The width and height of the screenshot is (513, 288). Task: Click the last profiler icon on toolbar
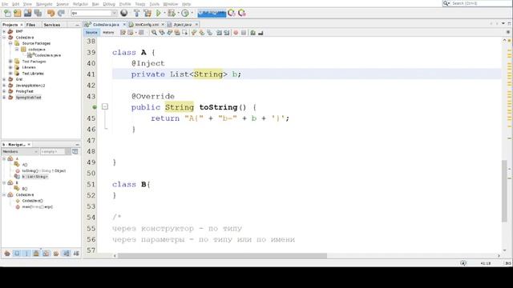[x=242, y=13]
